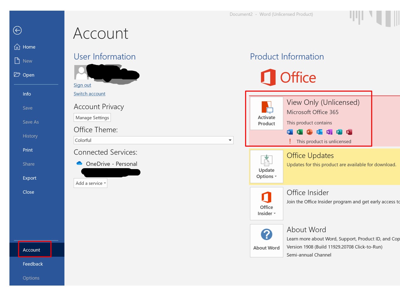Select Feedback in the backstage sidebar

click(33, 264)
